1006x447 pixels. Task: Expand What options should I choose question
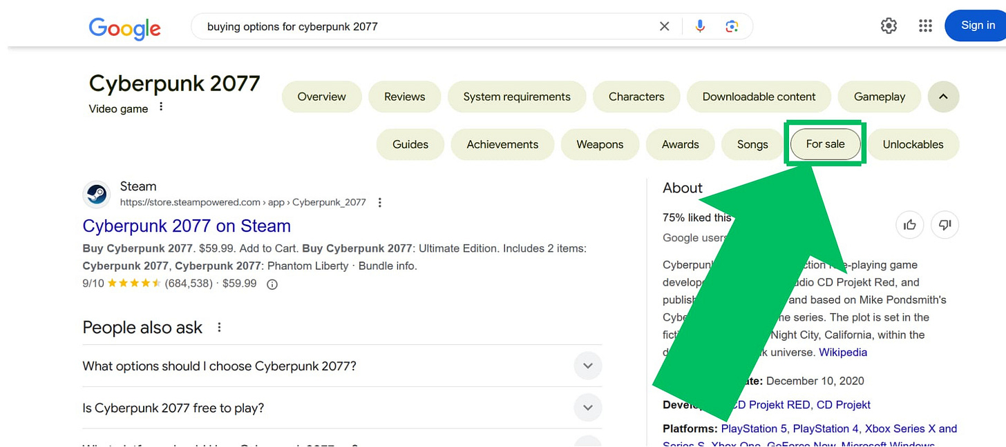(x=342, y=366)
